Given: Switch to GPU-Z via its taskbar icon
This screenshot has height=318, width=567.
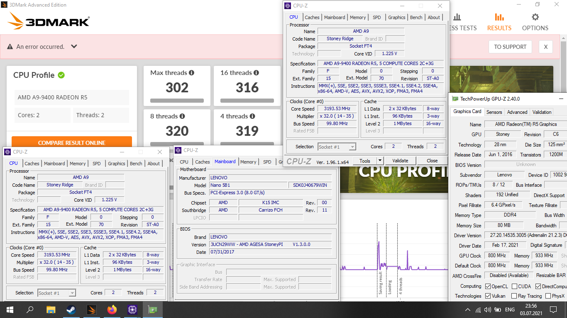Looking at the screenshot, I should point(153,309).
